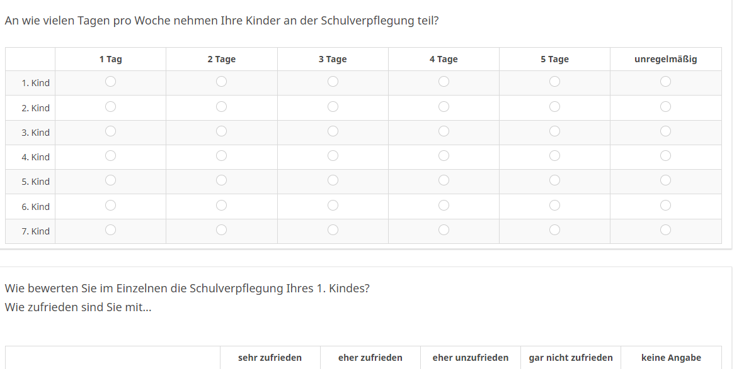Choose 4 Tage for 3. Kind

pyautogui.click(x=444, y=131)
